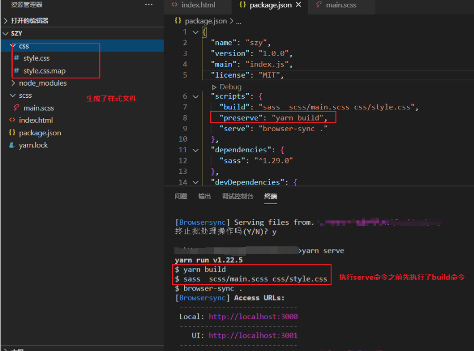Open yarn.lock in the explorer tree
Viewport: 474px width, 351px height.
33,145
